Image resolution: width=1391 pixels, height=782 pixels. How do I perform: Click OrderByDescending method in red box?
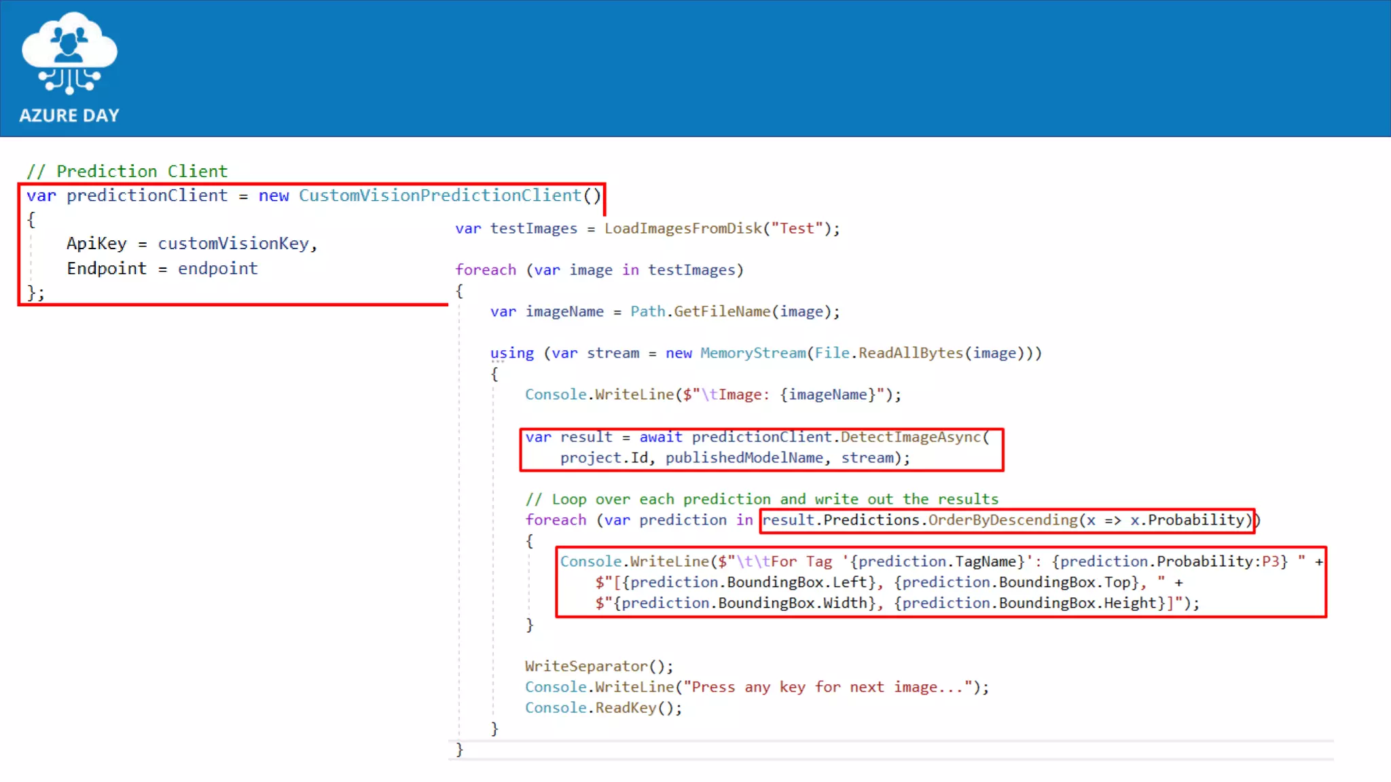tap(1002, 520)
